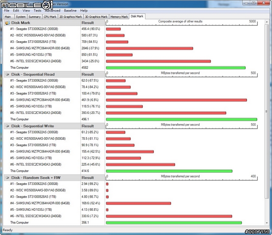Click the vertical scrollbar thumb
Viewport: 272px width, 235px height.
[266, 111]
